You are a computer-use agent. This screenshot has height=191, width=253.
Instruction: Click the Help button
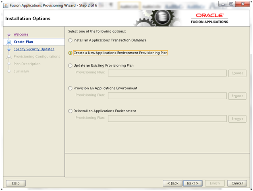point(16,183)
